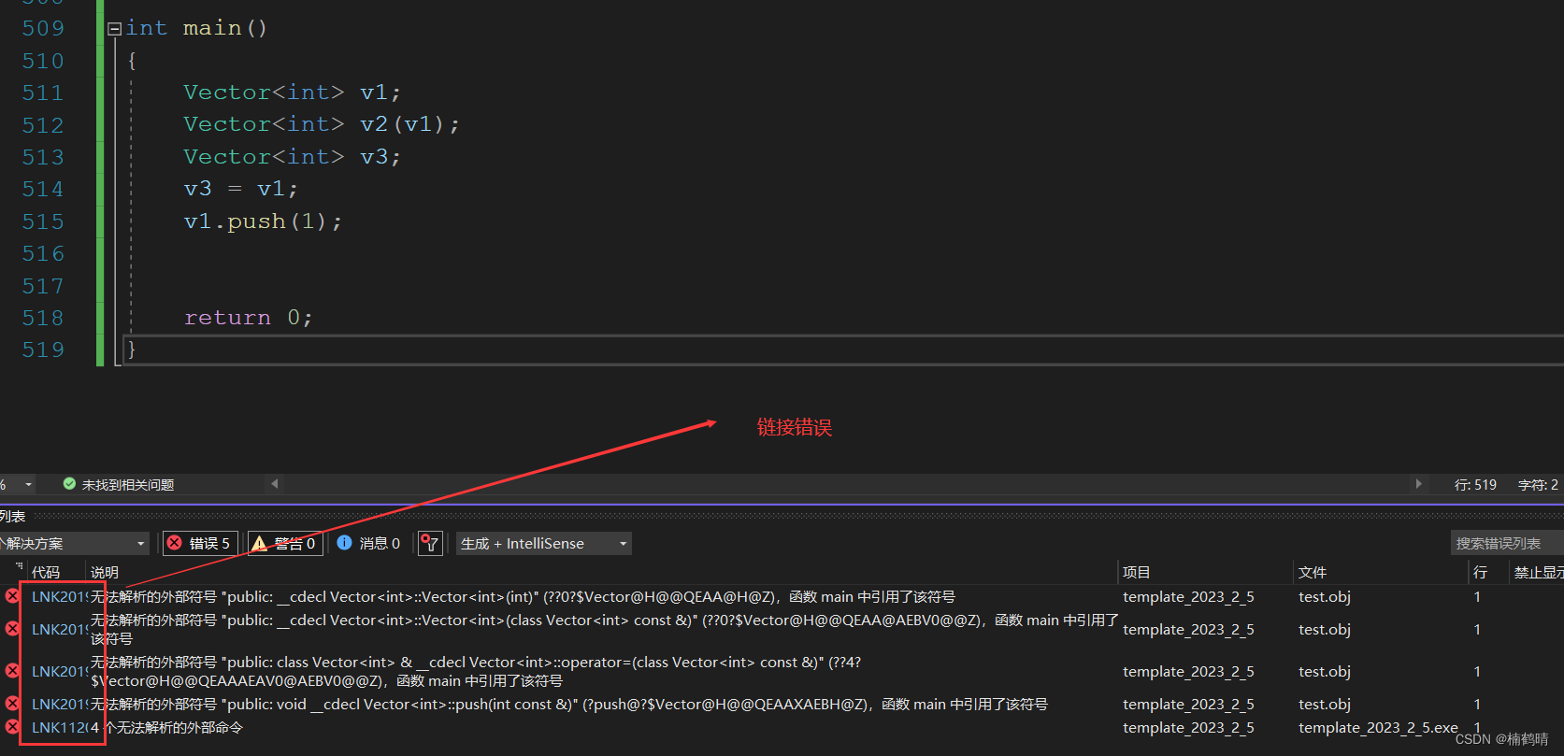The width and height of the screenshot is (1564, 756).
Task: Place cursor on return 0; line
Action: tap(248, 318)
